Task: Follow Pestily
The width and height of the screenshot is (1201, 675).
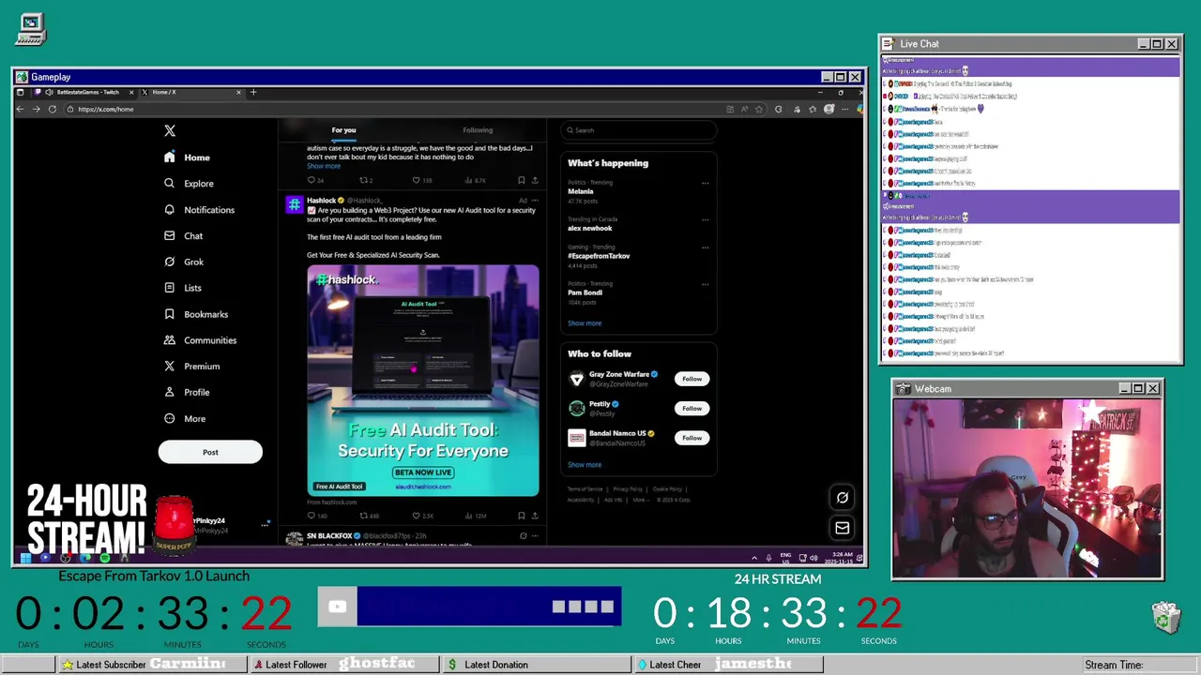Action: (x=692, y=409)
